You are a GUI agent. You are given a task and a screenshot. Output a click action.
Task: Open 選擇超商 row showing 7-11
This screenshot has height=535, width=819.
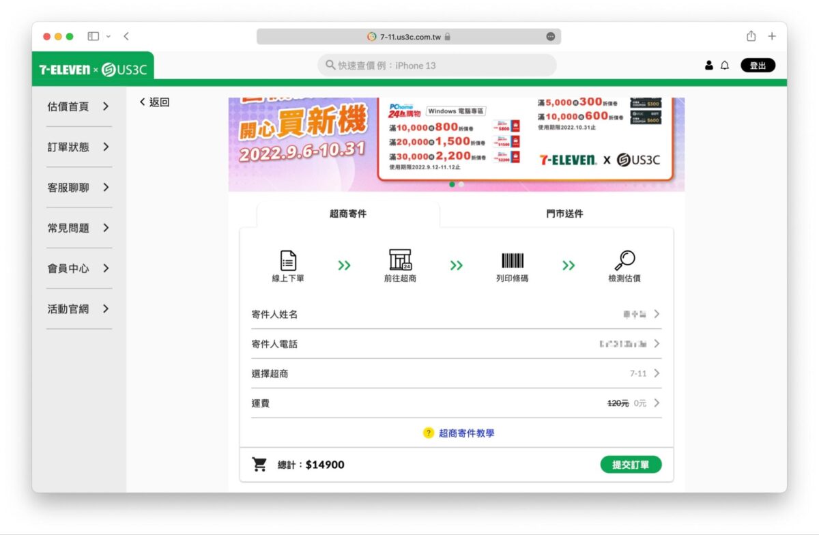456,373
